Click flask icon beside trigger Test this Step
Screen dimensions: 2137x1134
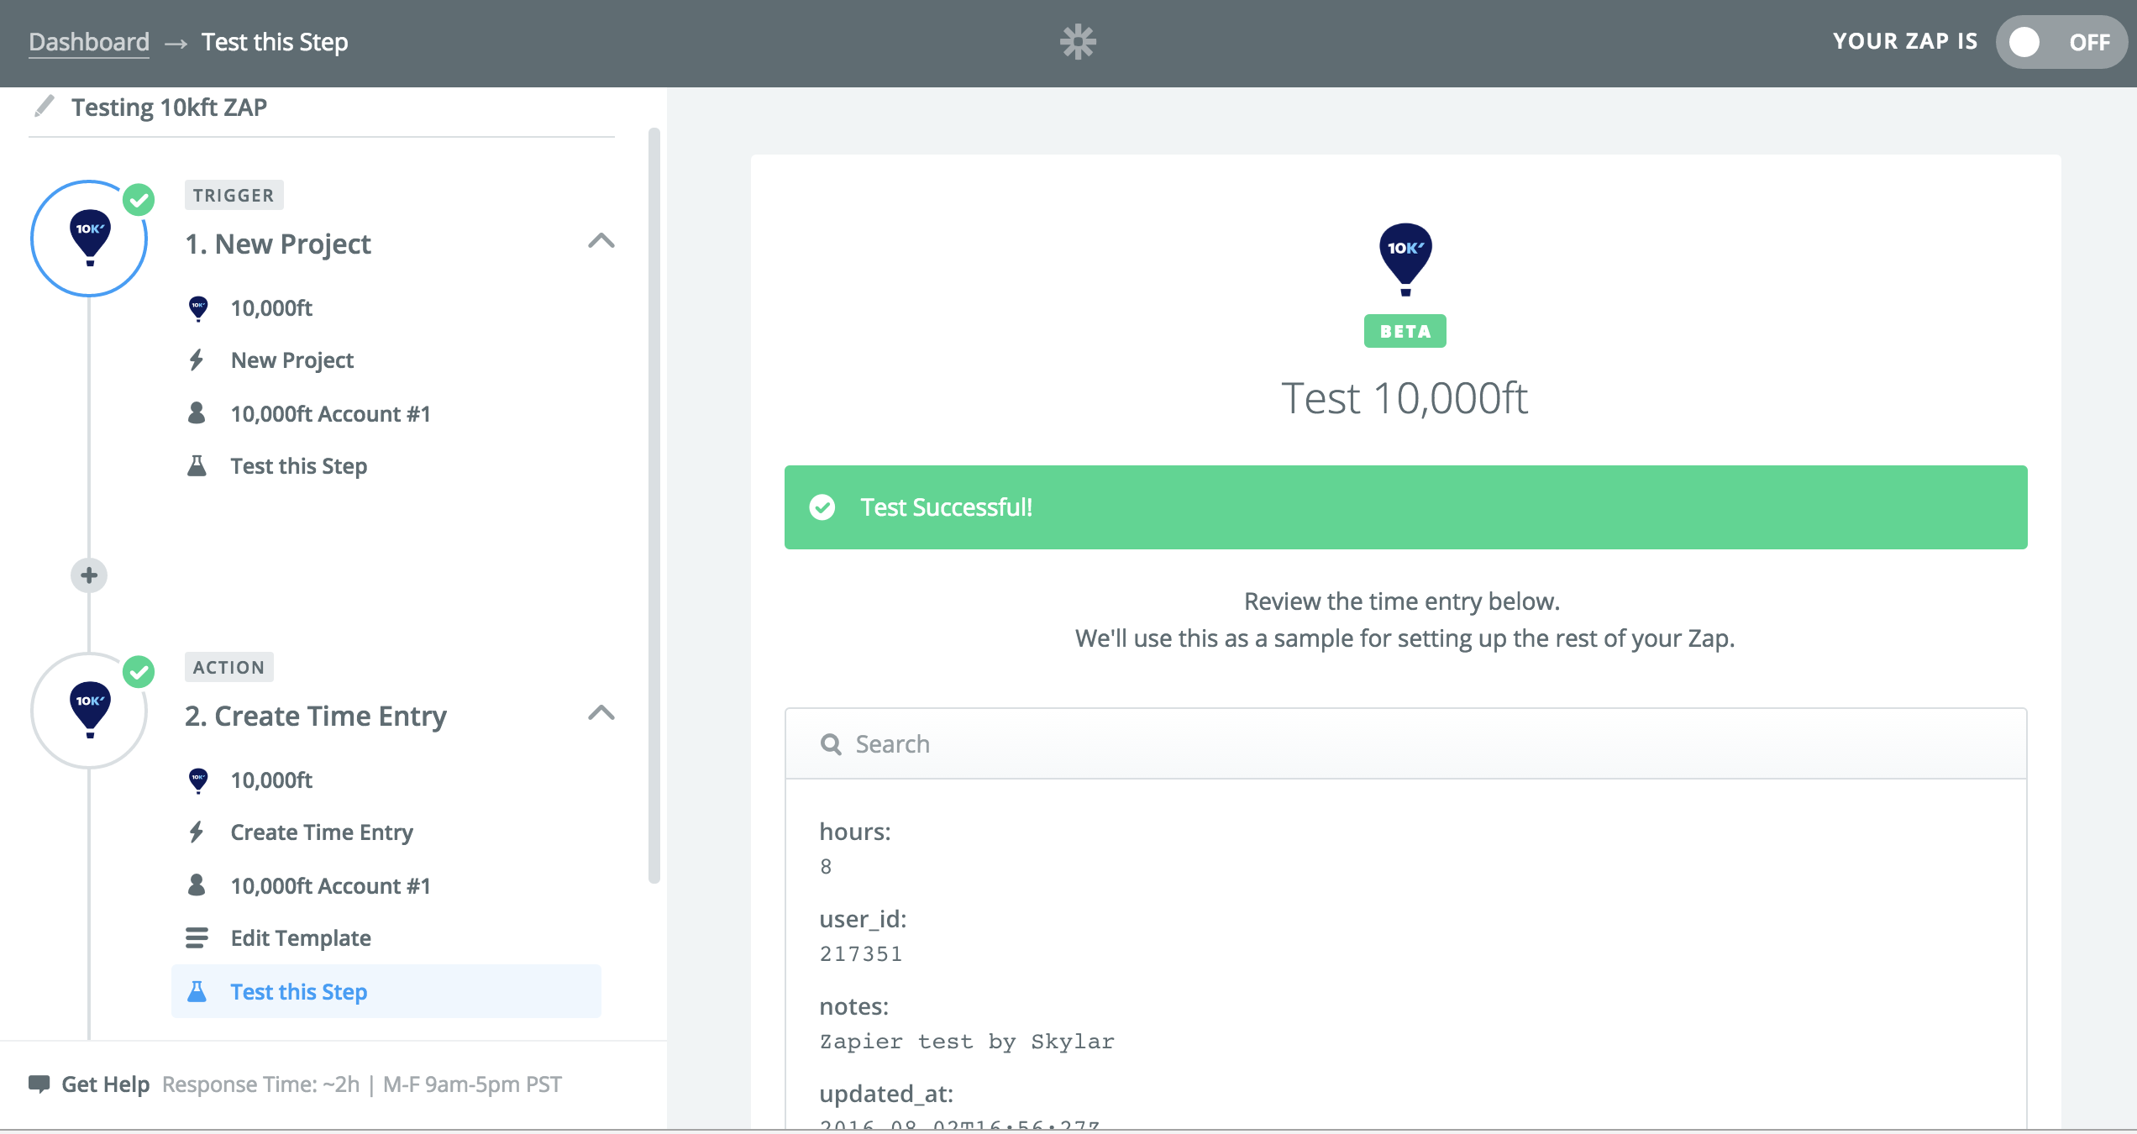197,465
